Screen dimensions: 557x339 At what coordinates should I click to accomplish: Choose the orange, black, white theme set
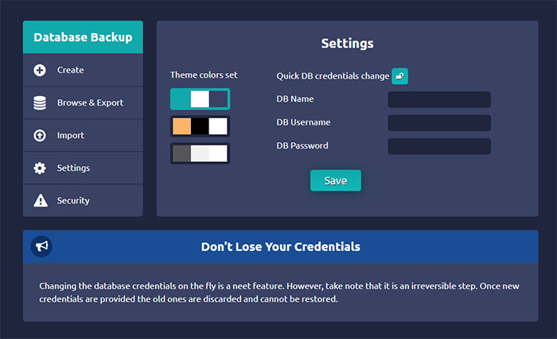coord(200,126)
